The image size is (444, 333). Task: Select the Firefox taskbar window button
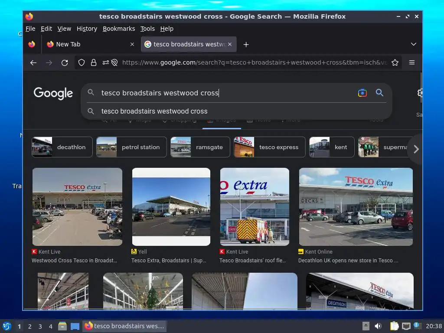(x=124, y=326)
